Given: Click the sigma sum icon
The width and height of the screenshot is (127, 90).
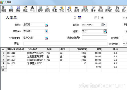Looking at the screenshot, I should pyautogui.click(x=75, y=17).
